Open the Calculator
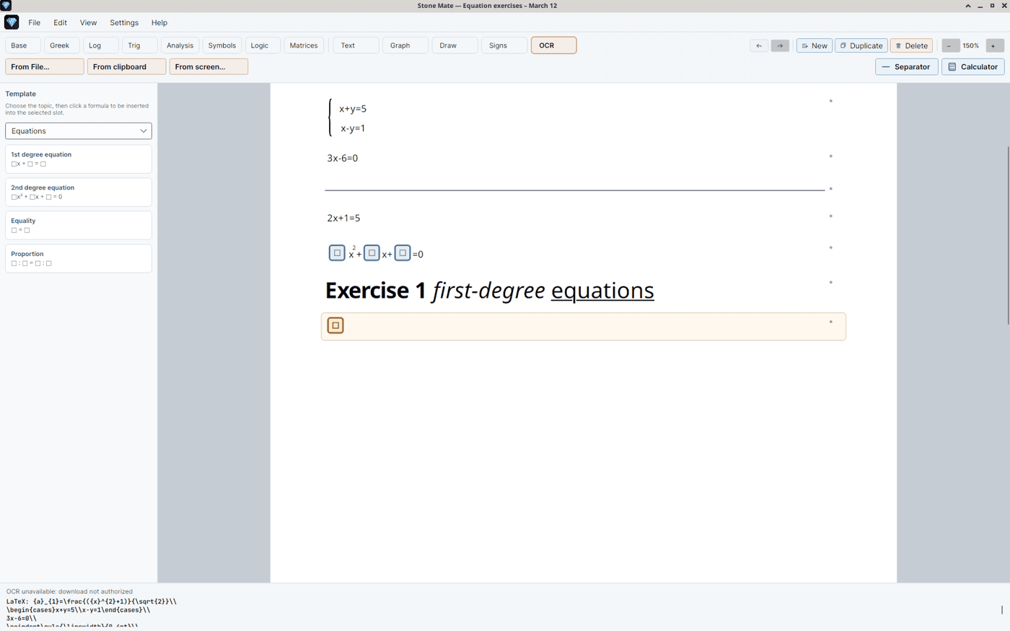1010x631 pixels. tap(972, 66)
